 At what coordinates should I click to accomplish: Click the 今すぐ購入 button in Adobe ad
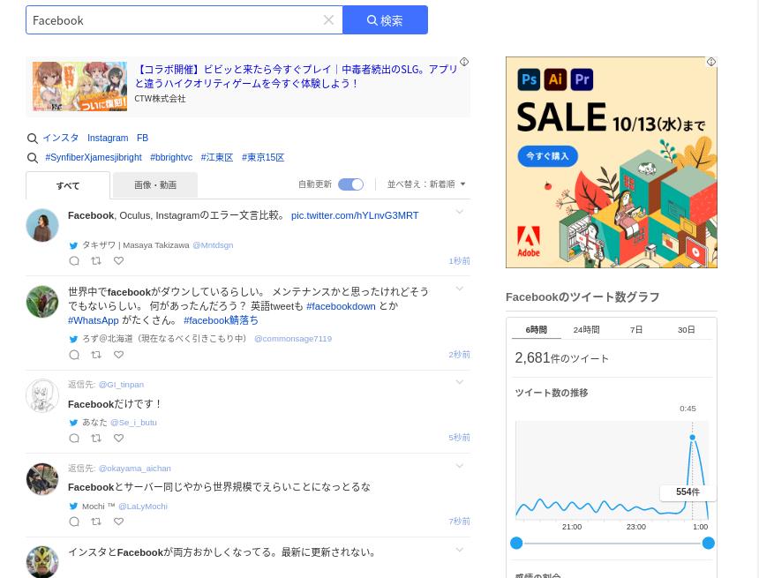tap(547, 156)
